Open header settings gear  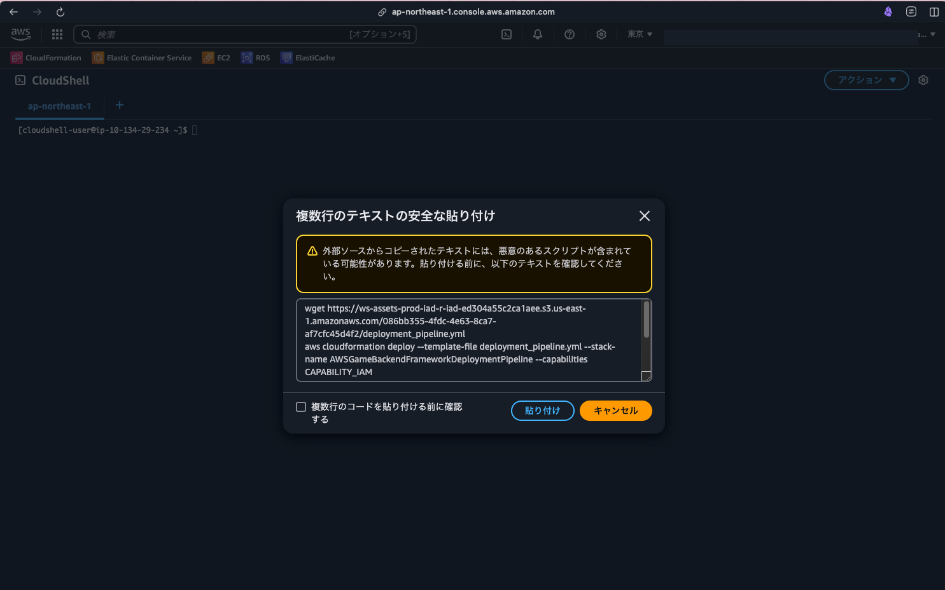click(601, 34)
